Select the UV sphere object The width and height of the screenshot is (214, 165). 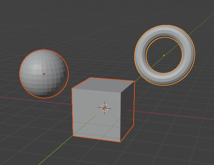44,74
